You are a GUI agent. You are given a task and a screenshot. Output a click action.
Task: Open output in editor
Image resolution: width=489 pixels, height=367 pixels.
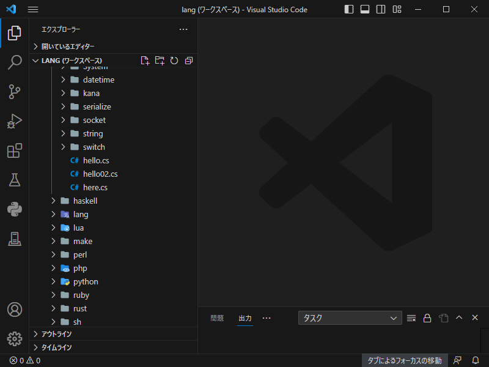coord(443,318)
